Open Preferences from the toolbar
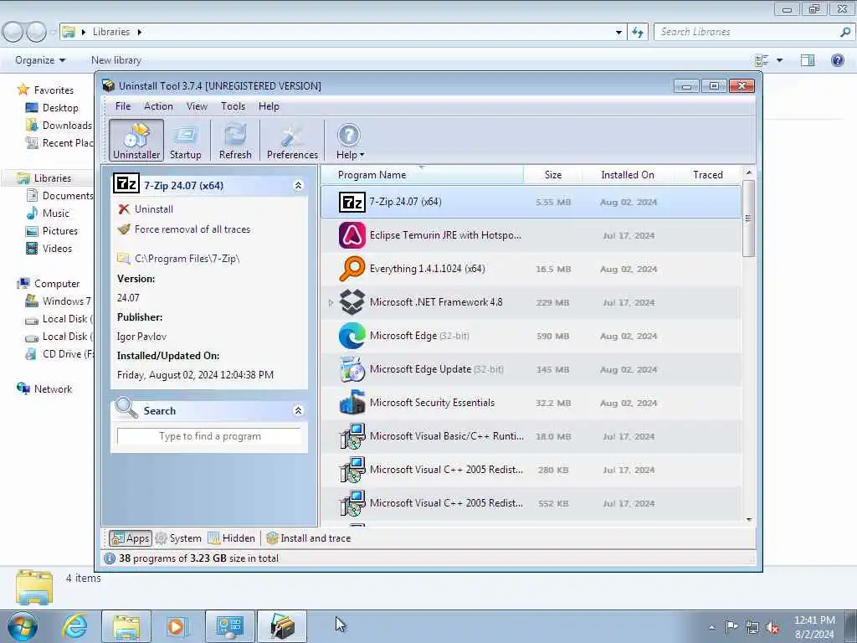Viewport: 857px width, 643px height. (x=292, y=141)
